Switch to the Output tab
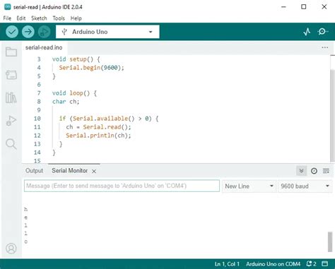335x269 pixels. coord(34,171)
